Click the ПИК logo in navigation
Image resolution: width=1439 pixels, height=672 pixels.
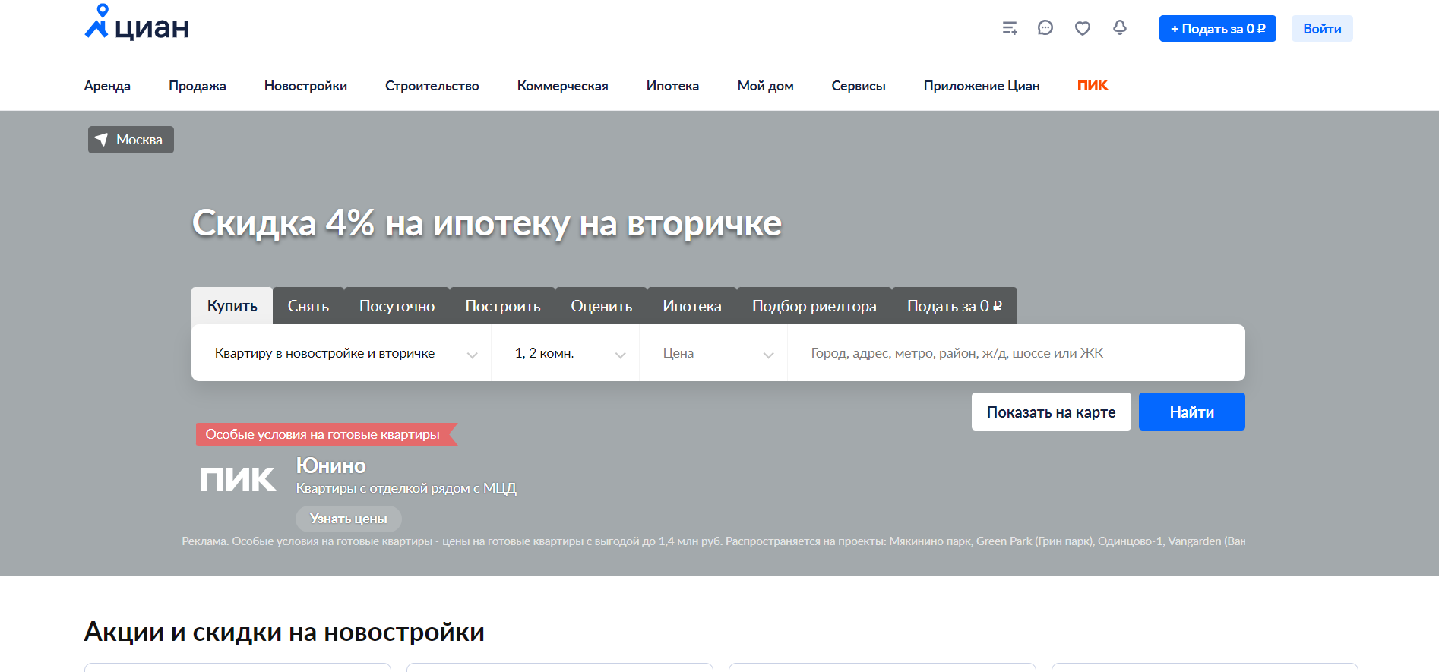pyautogui.click(x=1093, y=85)
